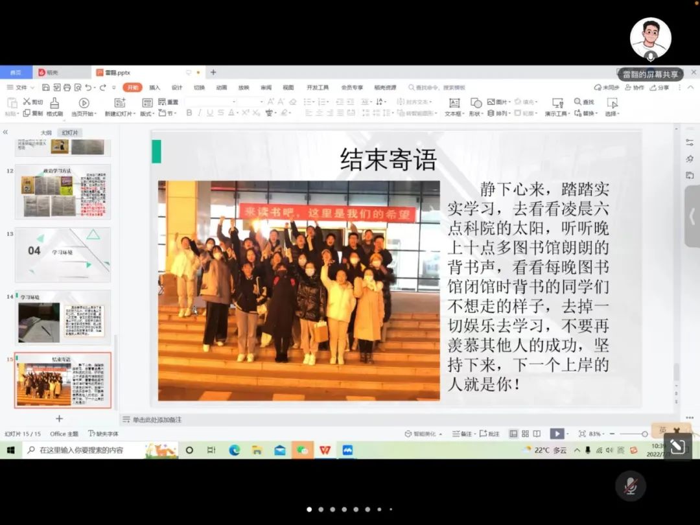Redo the last action
700x525 pixels.
coord(103,87)
